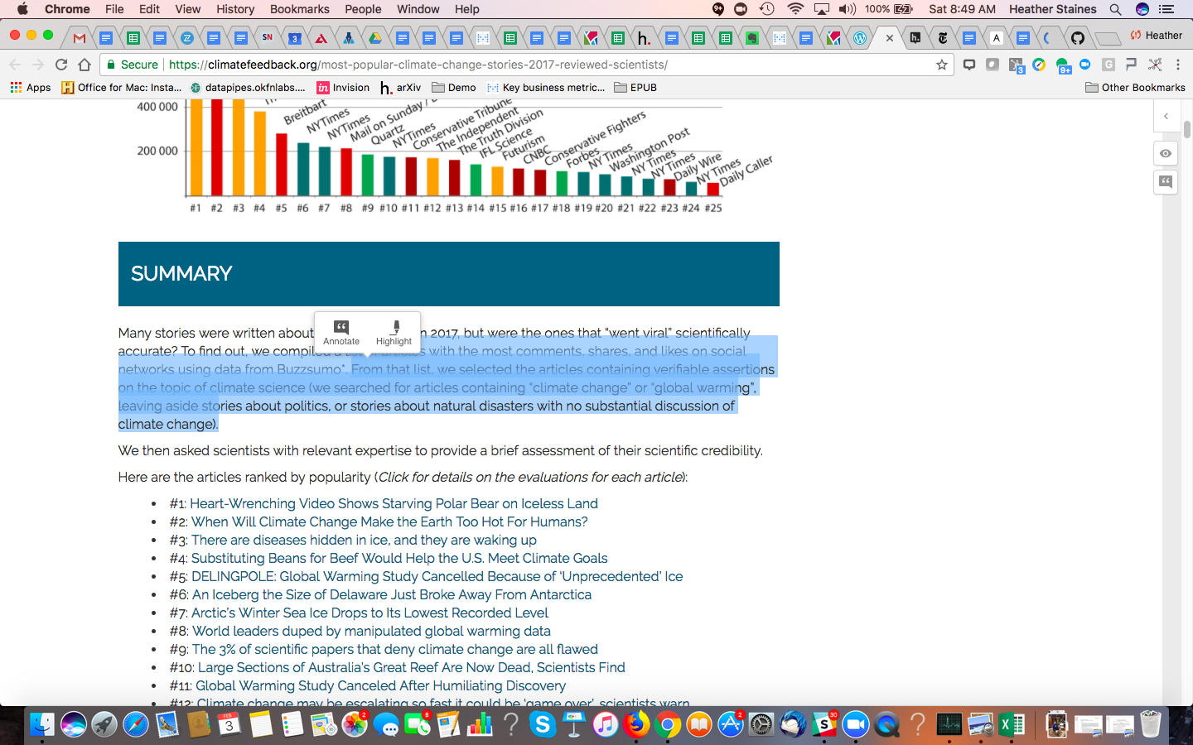Open a new tab with the blank tab button
Screen dimensions: 1193x745
[1107, 38]
